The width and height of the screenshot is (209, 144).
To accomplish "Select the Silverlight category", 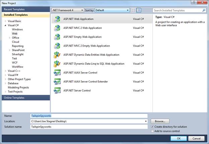I will click(x=18, y=54).
